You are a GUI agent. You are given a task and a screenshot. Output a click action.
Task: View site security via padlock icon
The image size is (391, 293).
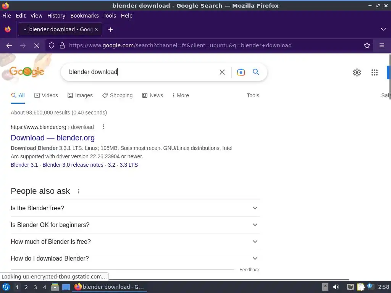62,45
